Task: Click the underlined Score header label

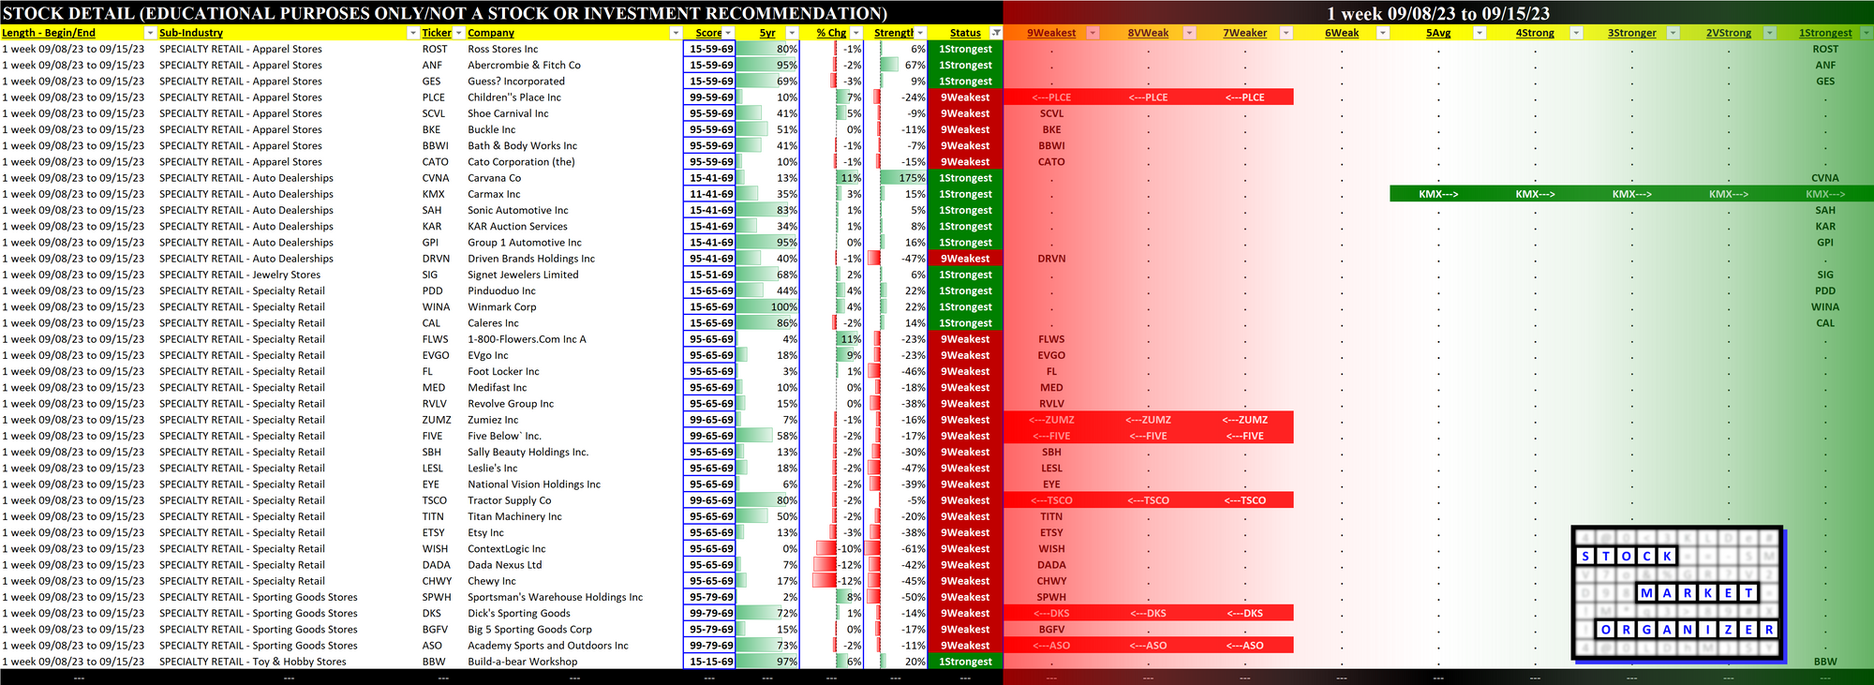Action: [x=708, y=33]
